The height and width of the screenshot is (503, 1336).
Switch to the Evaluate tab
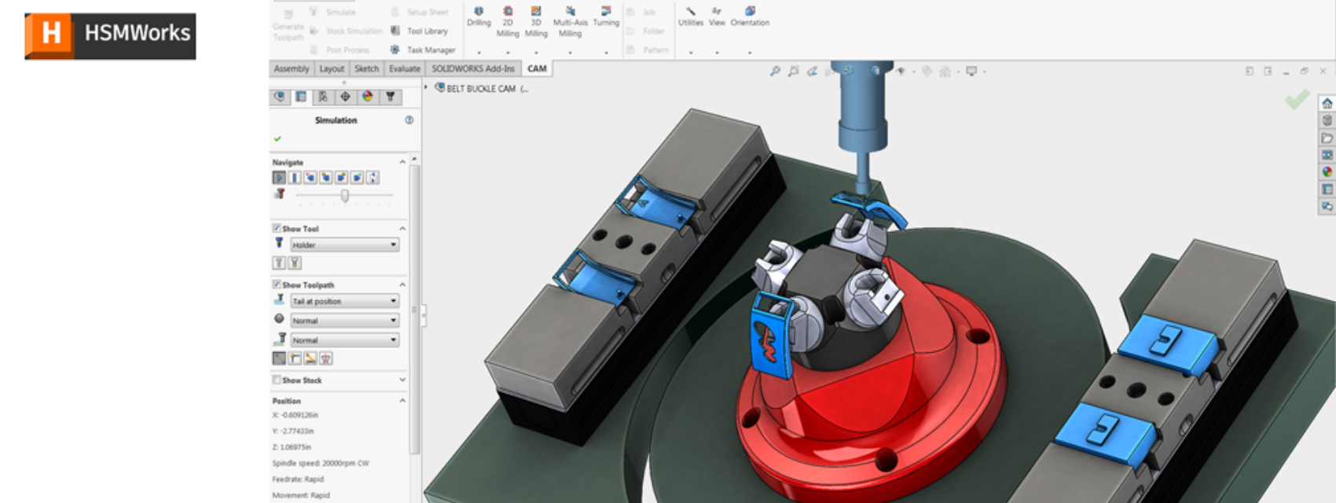click(x=404, y=69)
